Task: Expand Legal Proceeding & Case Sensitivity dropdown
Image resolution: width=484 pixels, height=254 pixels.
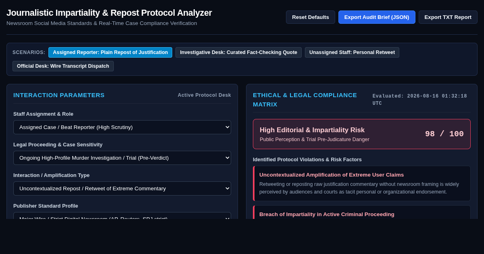Action: click(122, 158)
